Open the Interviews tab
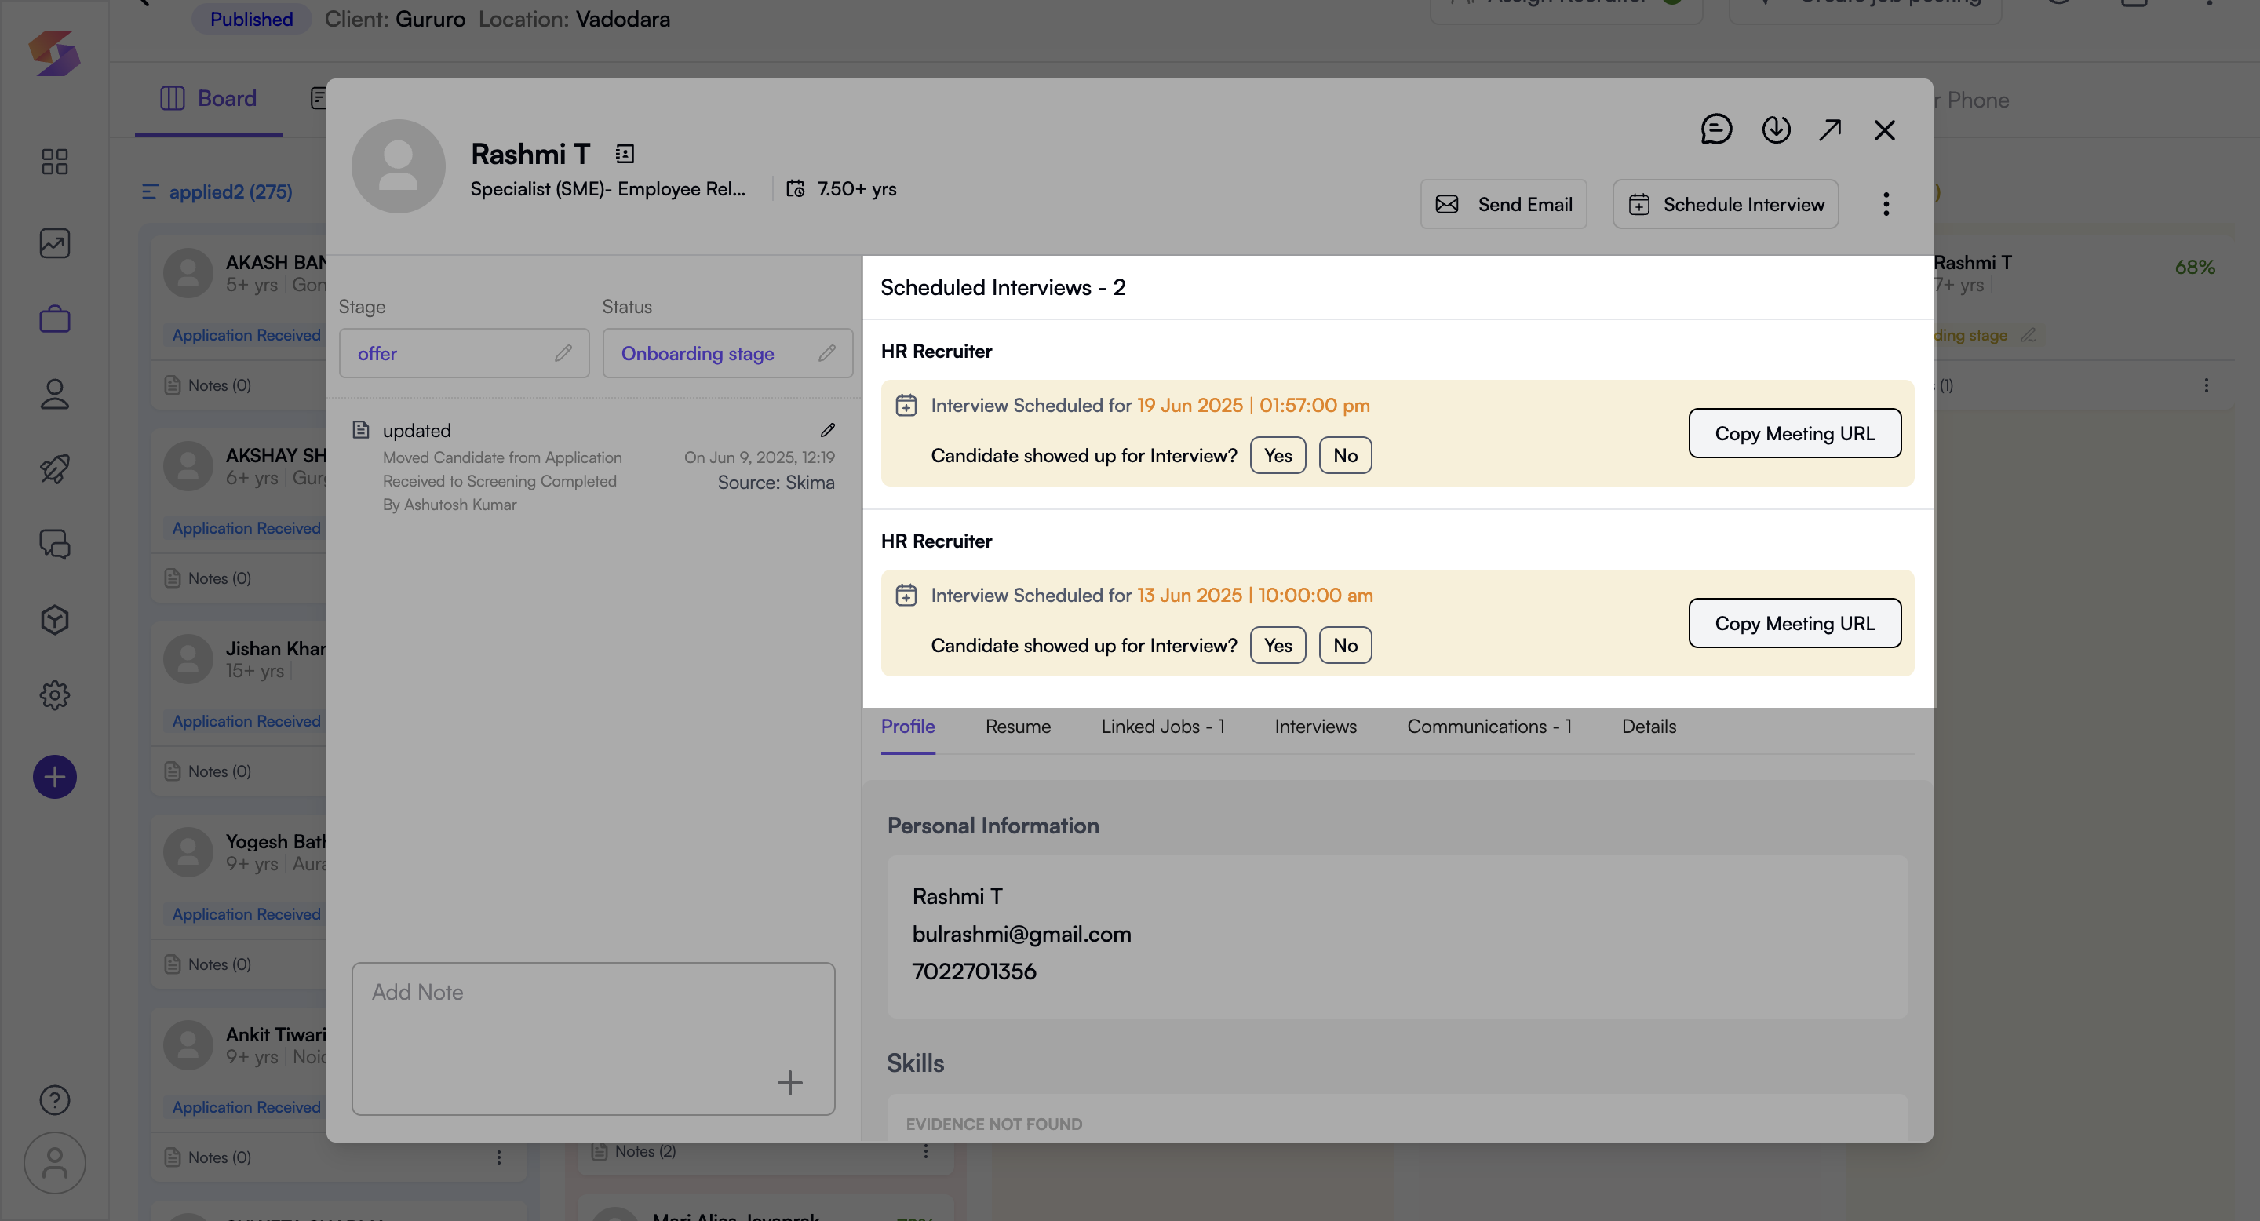Screen dimensions: 2260x1221 tap(1315, 727)
